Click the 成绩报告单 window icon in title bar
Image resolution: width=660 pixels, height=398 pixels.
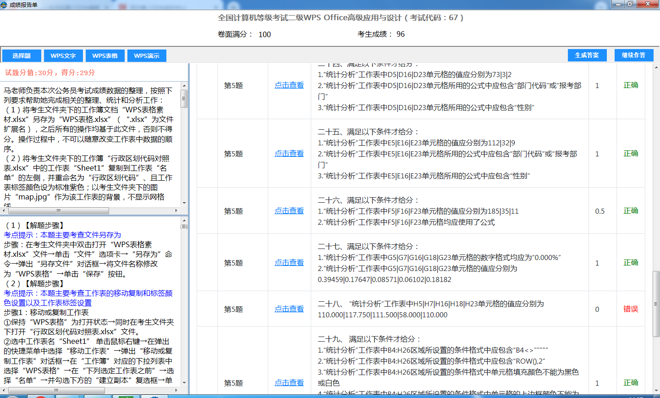pyautogui.click(x=4, y=5)
